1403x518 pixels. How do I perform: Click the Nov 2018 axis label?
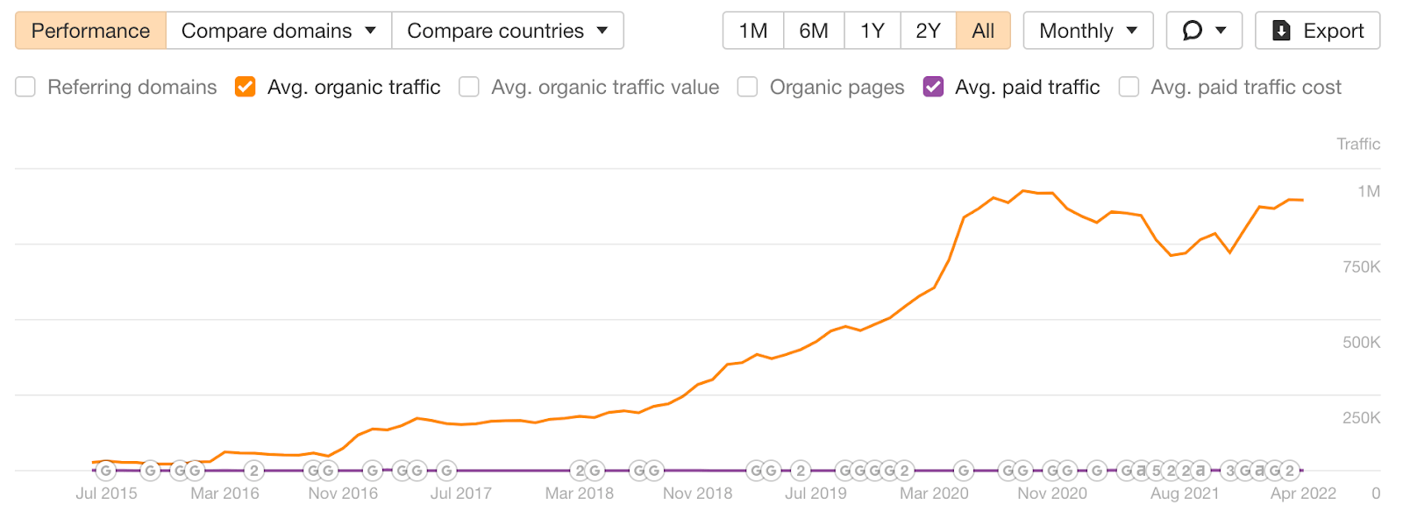697,493
